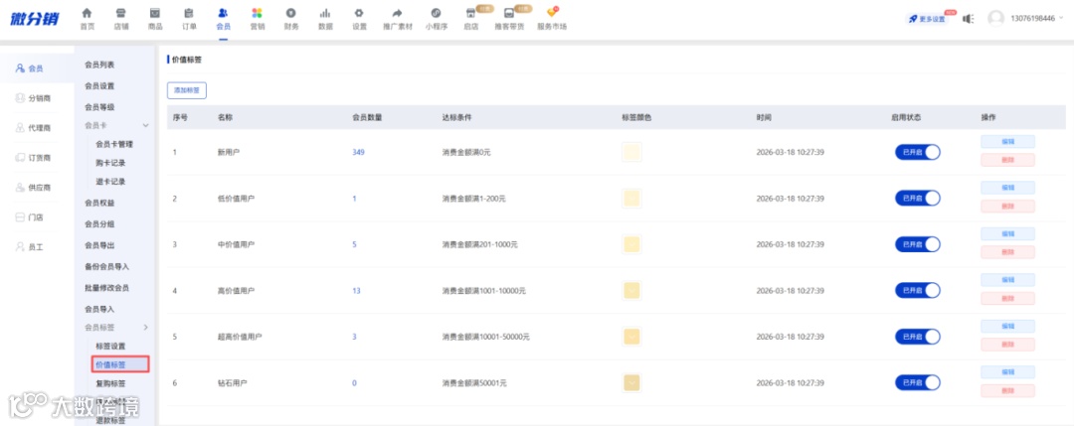
Task: Collapse the 会员标签 submenu chevron
Action: 145,328
